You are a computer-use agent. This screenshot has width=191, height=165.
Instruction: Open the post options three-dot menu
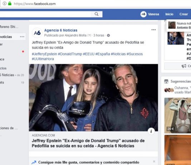153,30
